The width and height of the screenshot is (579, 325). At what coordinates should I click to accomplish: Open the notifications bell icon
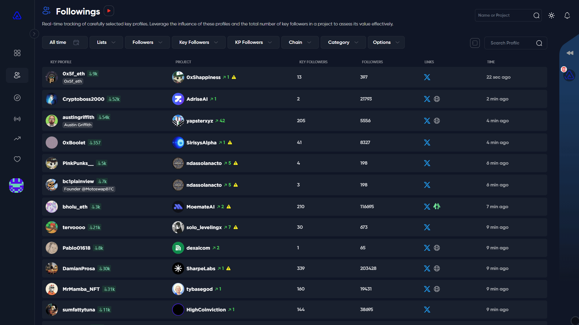tap(567, 15)
